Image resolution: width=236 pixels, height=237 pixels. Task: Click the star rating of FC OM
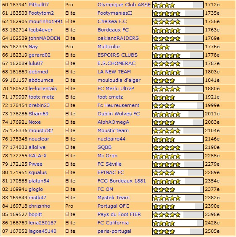coord(178,189)
